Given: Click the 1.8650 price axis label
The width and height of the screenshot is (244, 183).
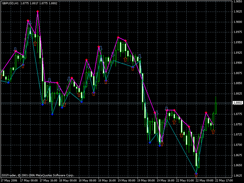Looking at the screenshot, I should click(x=238, y=165).
